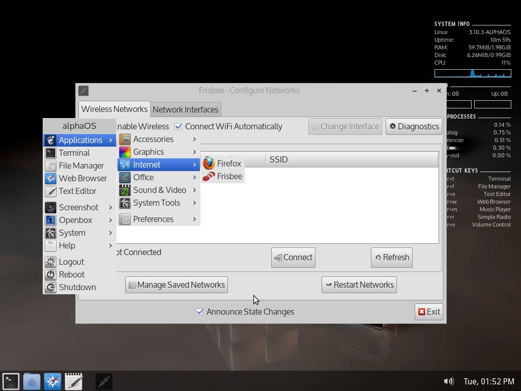Click the Preferences sliders icon
Screen dimensions: 521x391
[x=125, y=219]
